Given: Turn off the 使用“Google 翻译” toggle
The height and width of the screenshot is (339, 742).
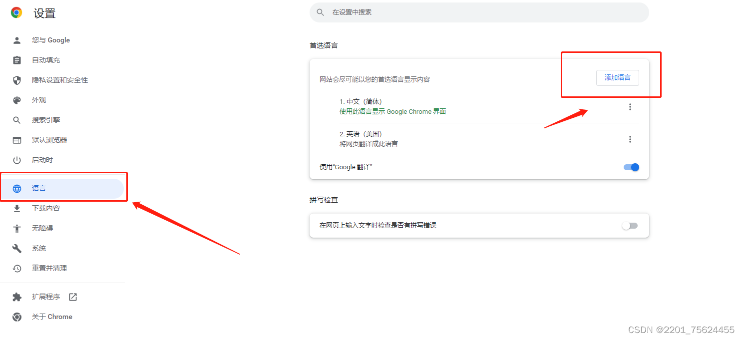Looking at the screenshot, I should [x=631, y=167].
